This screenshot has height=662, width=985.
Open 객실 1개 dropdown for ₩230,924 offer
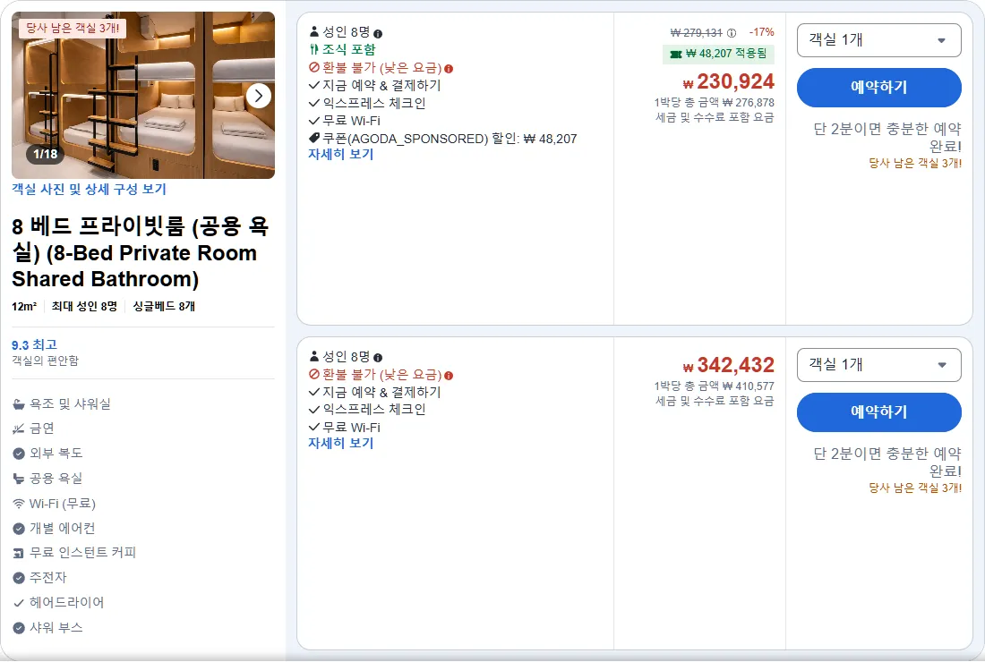coord(878,40)
